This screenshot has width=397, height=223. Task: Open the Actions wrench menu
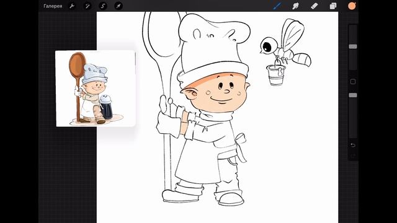click(x=72, y=6)
